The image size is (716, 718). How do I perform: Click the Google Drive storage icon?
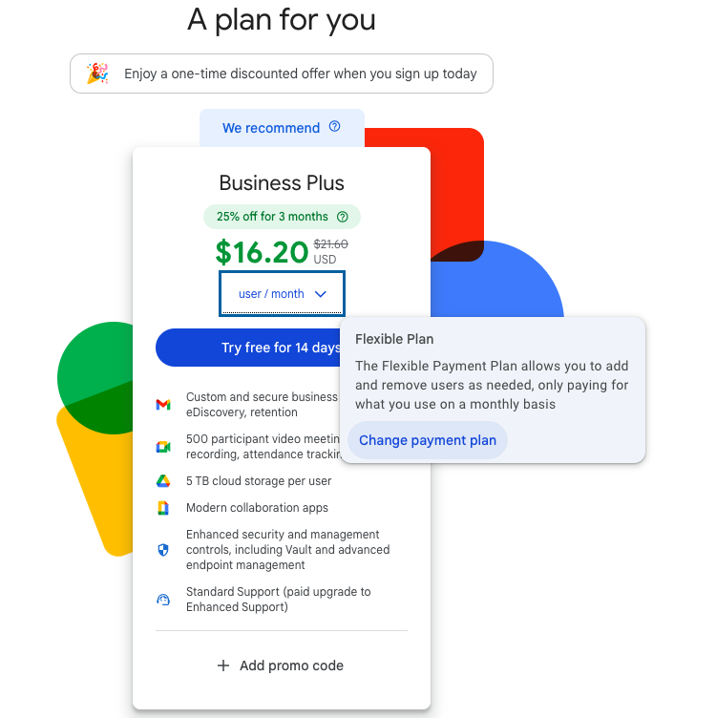click(x=163, y=481)
